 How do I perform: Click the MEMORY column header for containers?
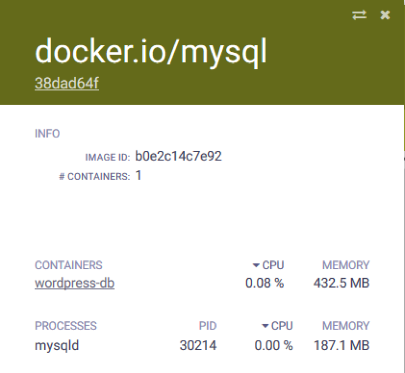click(x=345, y=265)
